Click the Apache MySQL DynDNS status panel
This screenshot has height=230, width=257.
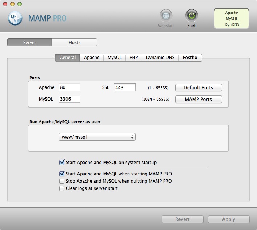click(x=232, y=19)
